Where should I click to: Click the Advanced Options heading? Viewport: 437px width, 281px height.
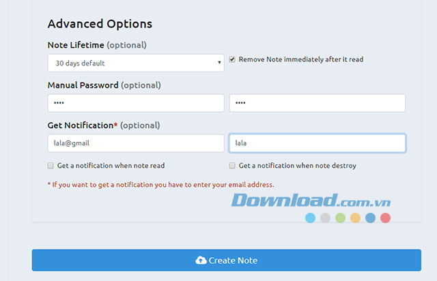coord(100,24)
